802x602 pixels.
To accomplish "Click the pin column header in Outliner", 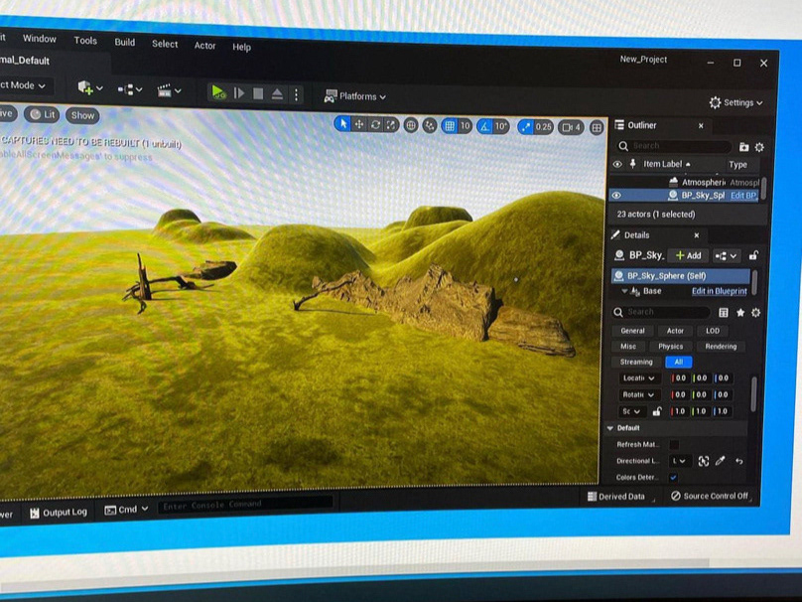I will coord(632,164).
